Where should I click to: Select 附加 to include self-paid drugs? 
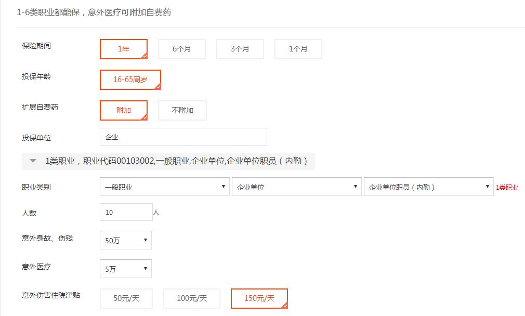click(x=123, y=110)
